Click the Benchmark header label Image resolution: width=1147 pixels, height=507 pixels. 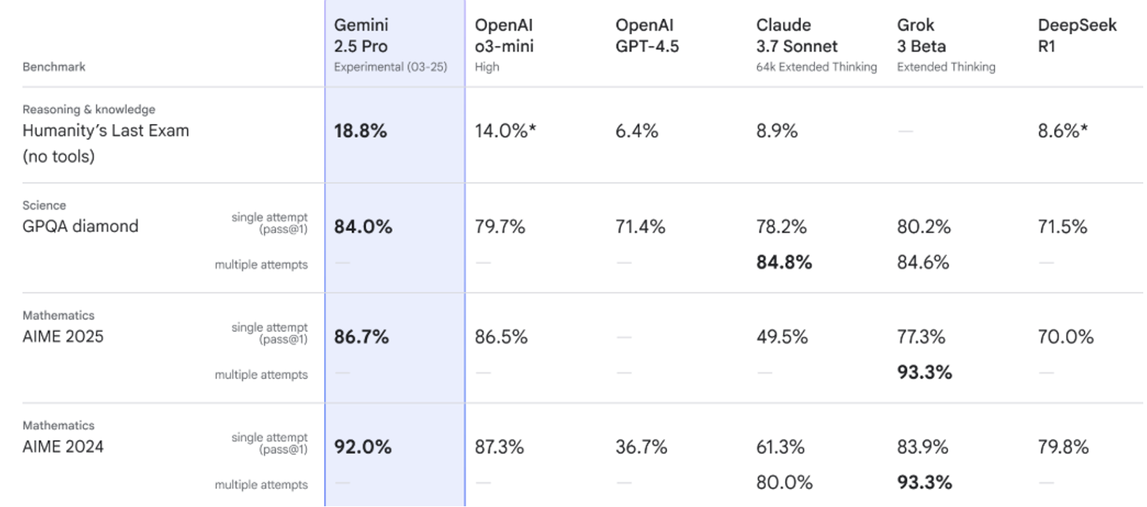click(54, 67)
